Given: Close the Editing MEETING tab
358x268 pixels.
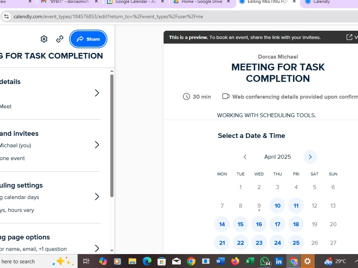Looking at the screenshot, I should [294, 1].
